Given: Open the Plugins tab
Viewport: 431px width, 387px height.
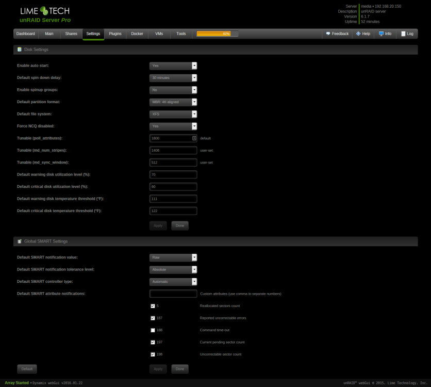Looking at the screenshot, I should 115,34.
